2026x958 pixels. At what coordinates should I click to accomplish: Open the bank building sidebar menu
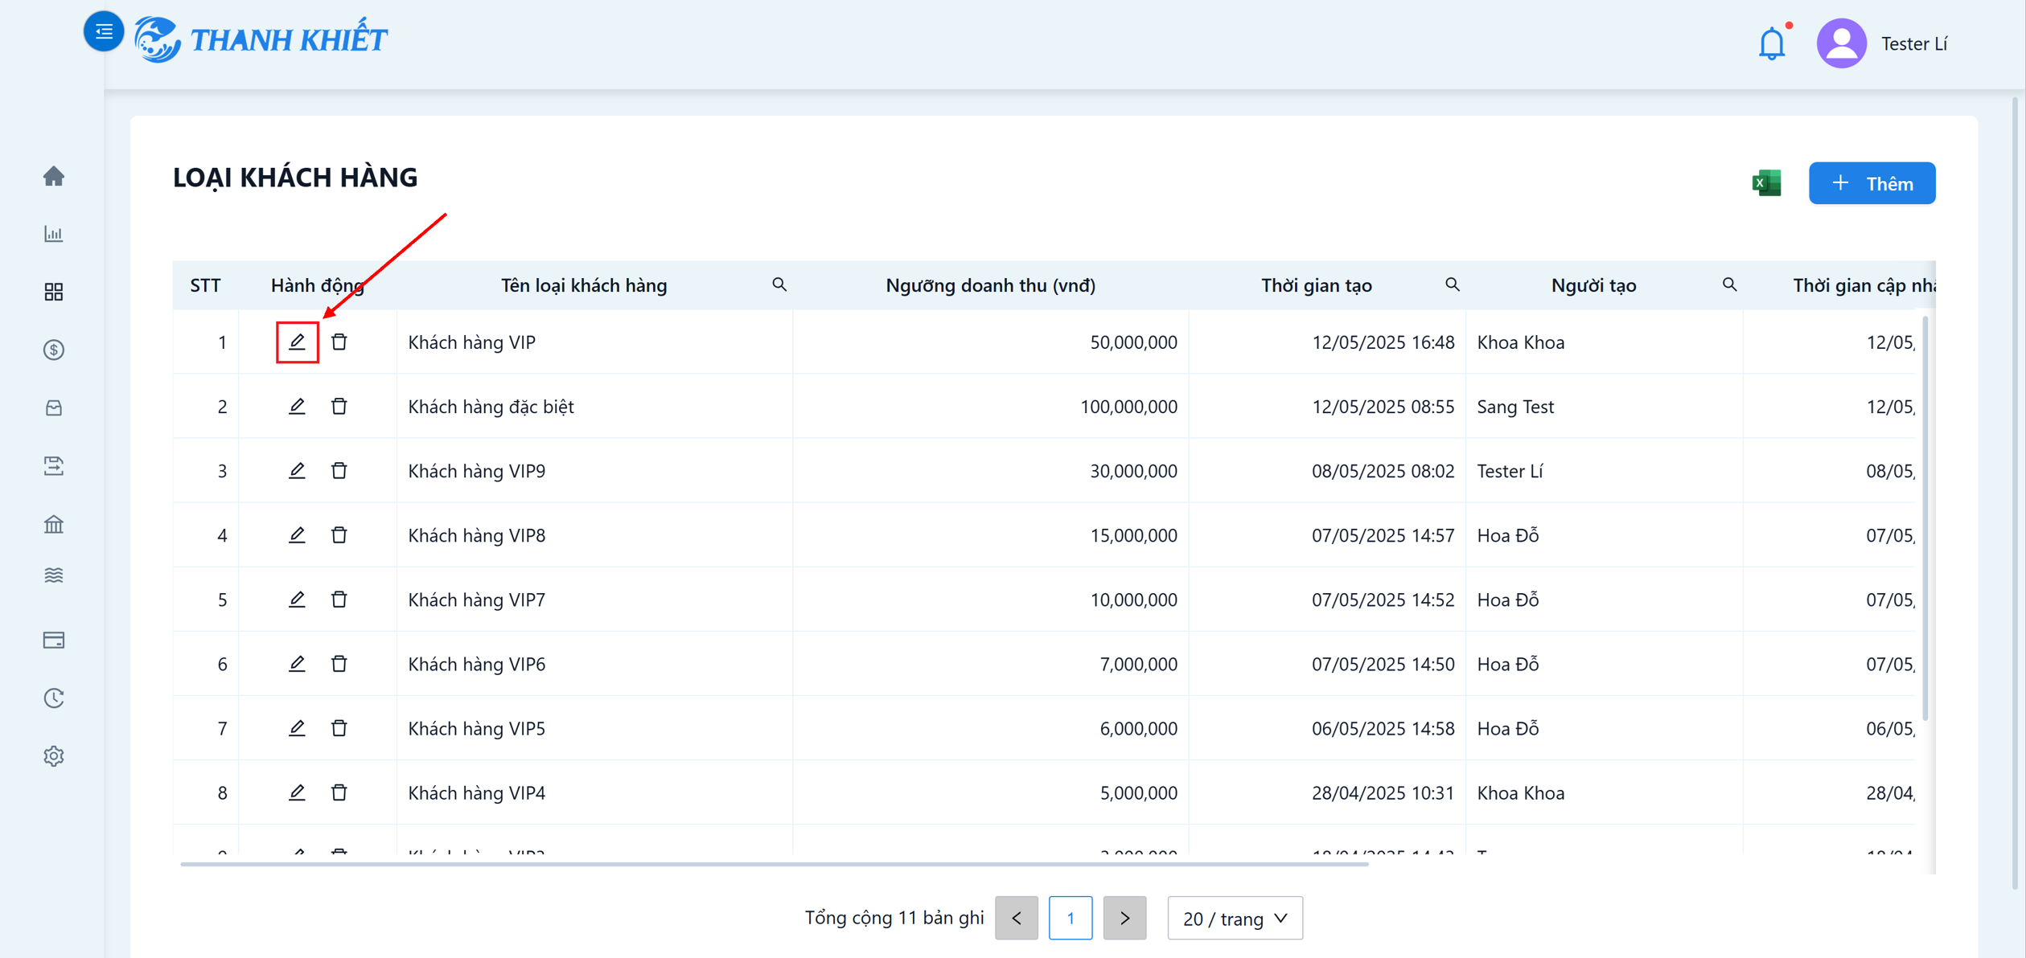(x=54, y=524)
